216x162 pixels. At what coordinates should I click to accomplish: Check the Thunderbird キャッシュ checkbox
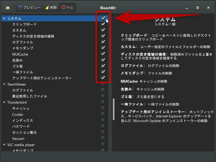(x=103, y=108)
